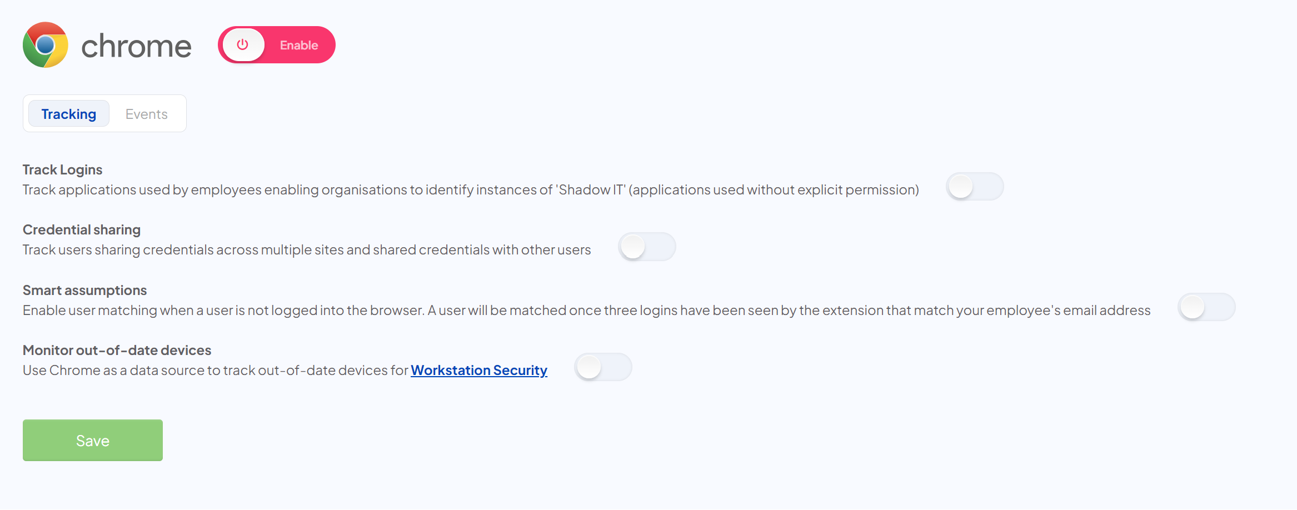
Task: Enable Monitor out-of-date devices
Action: tap(603, 367)
